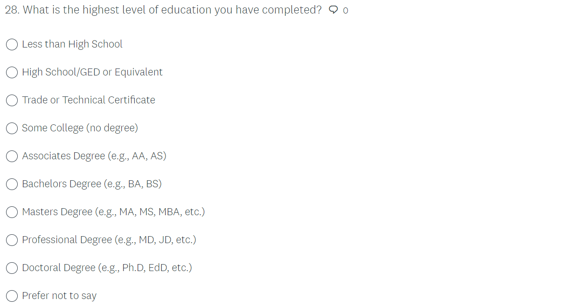Choose the Doctoral Degree radio button
Screen dimensions: 573x306
[x=12, y=268]
